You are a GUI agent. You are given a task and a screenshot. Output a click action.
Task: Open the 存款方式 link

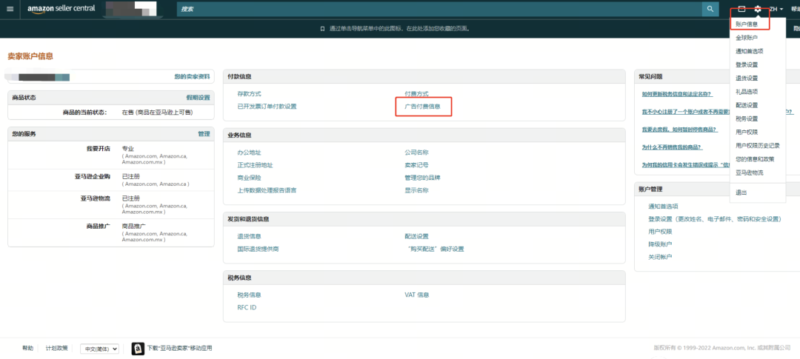(249, 94)
